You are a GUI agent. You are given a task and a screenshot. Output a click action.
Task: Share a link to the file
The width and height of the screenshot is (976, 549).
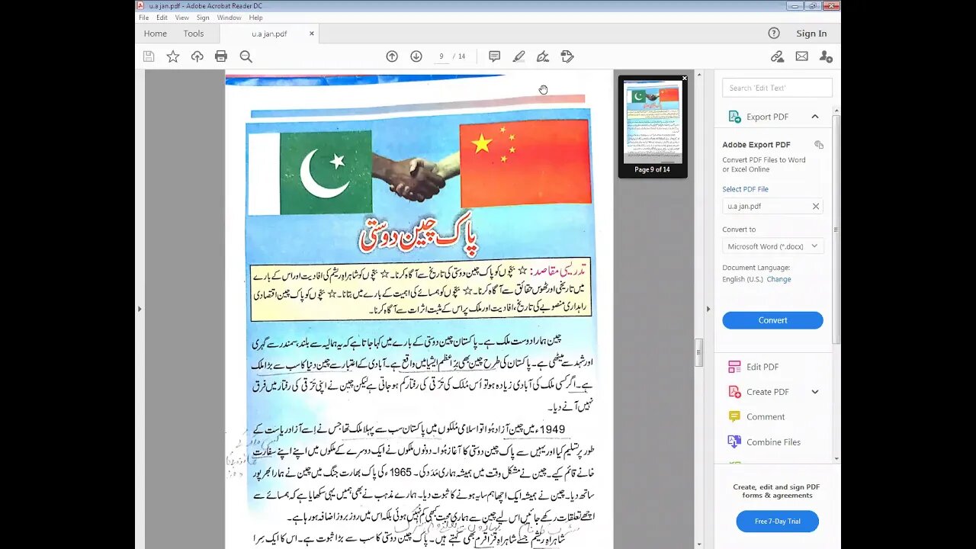(x=777, y=56)
